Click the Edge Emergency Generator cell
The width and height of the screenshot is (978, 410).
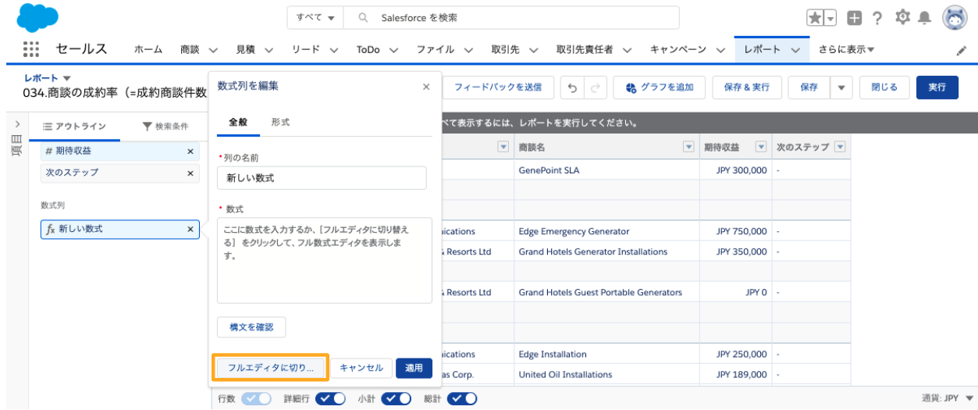pyautogui.click(x=607, y=231)
